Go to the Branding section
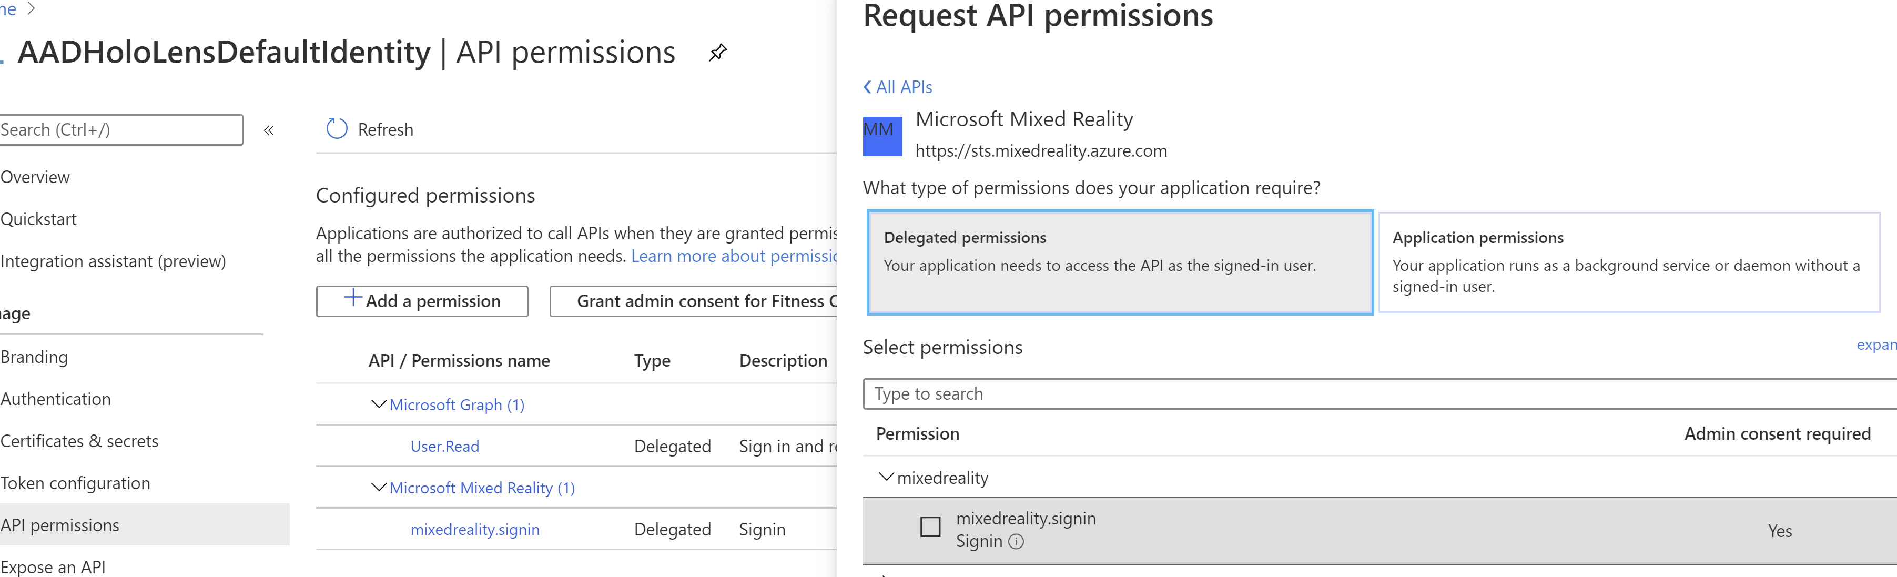Image resolution: width=1897 pixels, height=577 pixels. [34, 357]
